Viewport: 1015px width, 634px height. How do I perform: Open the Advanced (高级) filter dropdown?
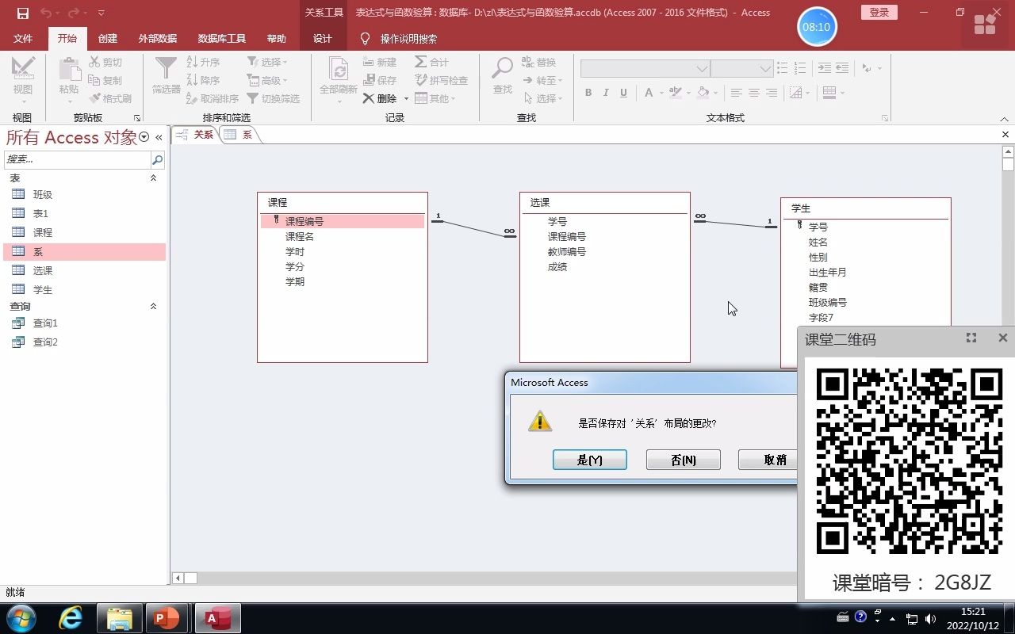pos(267,80)
